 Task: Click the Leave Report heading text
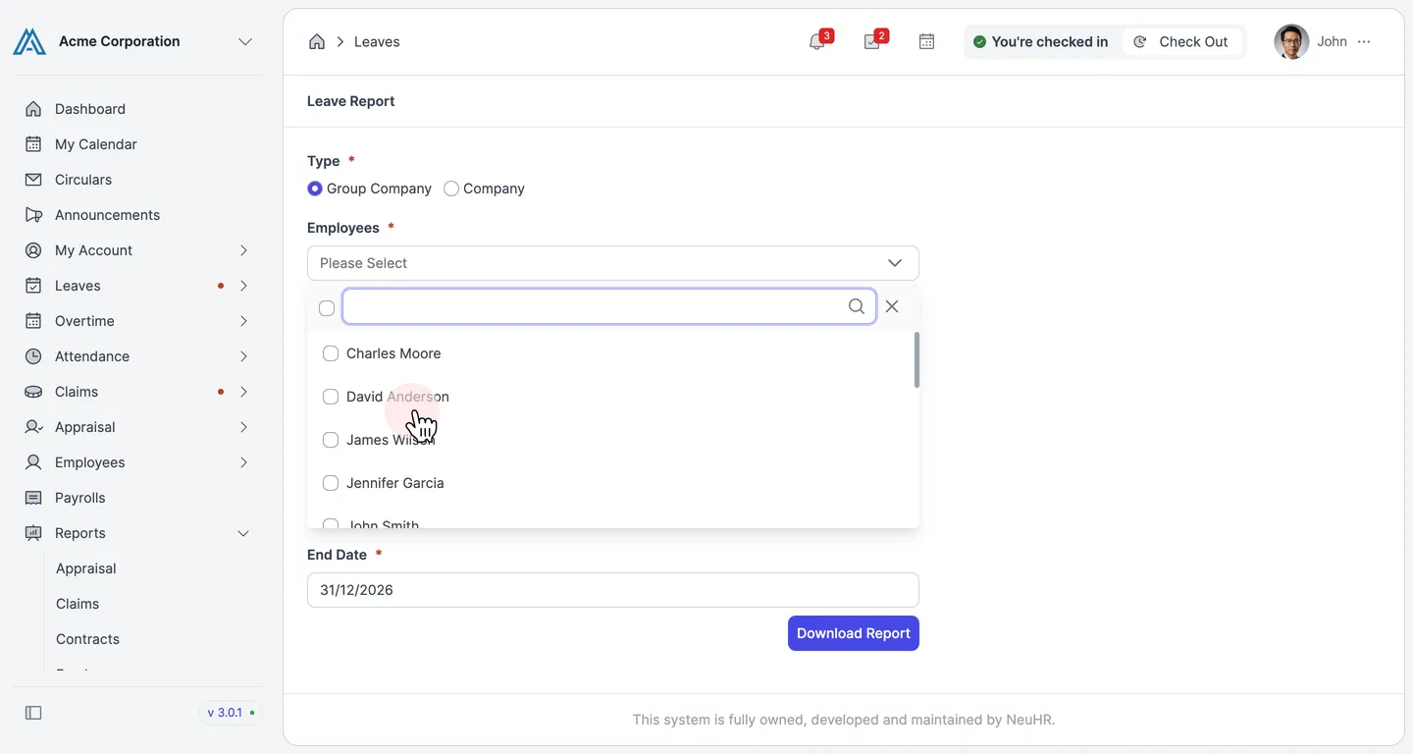pyautogui.click(x=351, y=101)
